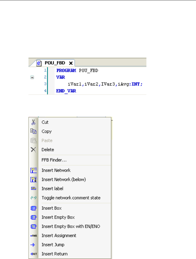Click the VAR keyword on line 2
Screen dimensions: 196x259
61,77
